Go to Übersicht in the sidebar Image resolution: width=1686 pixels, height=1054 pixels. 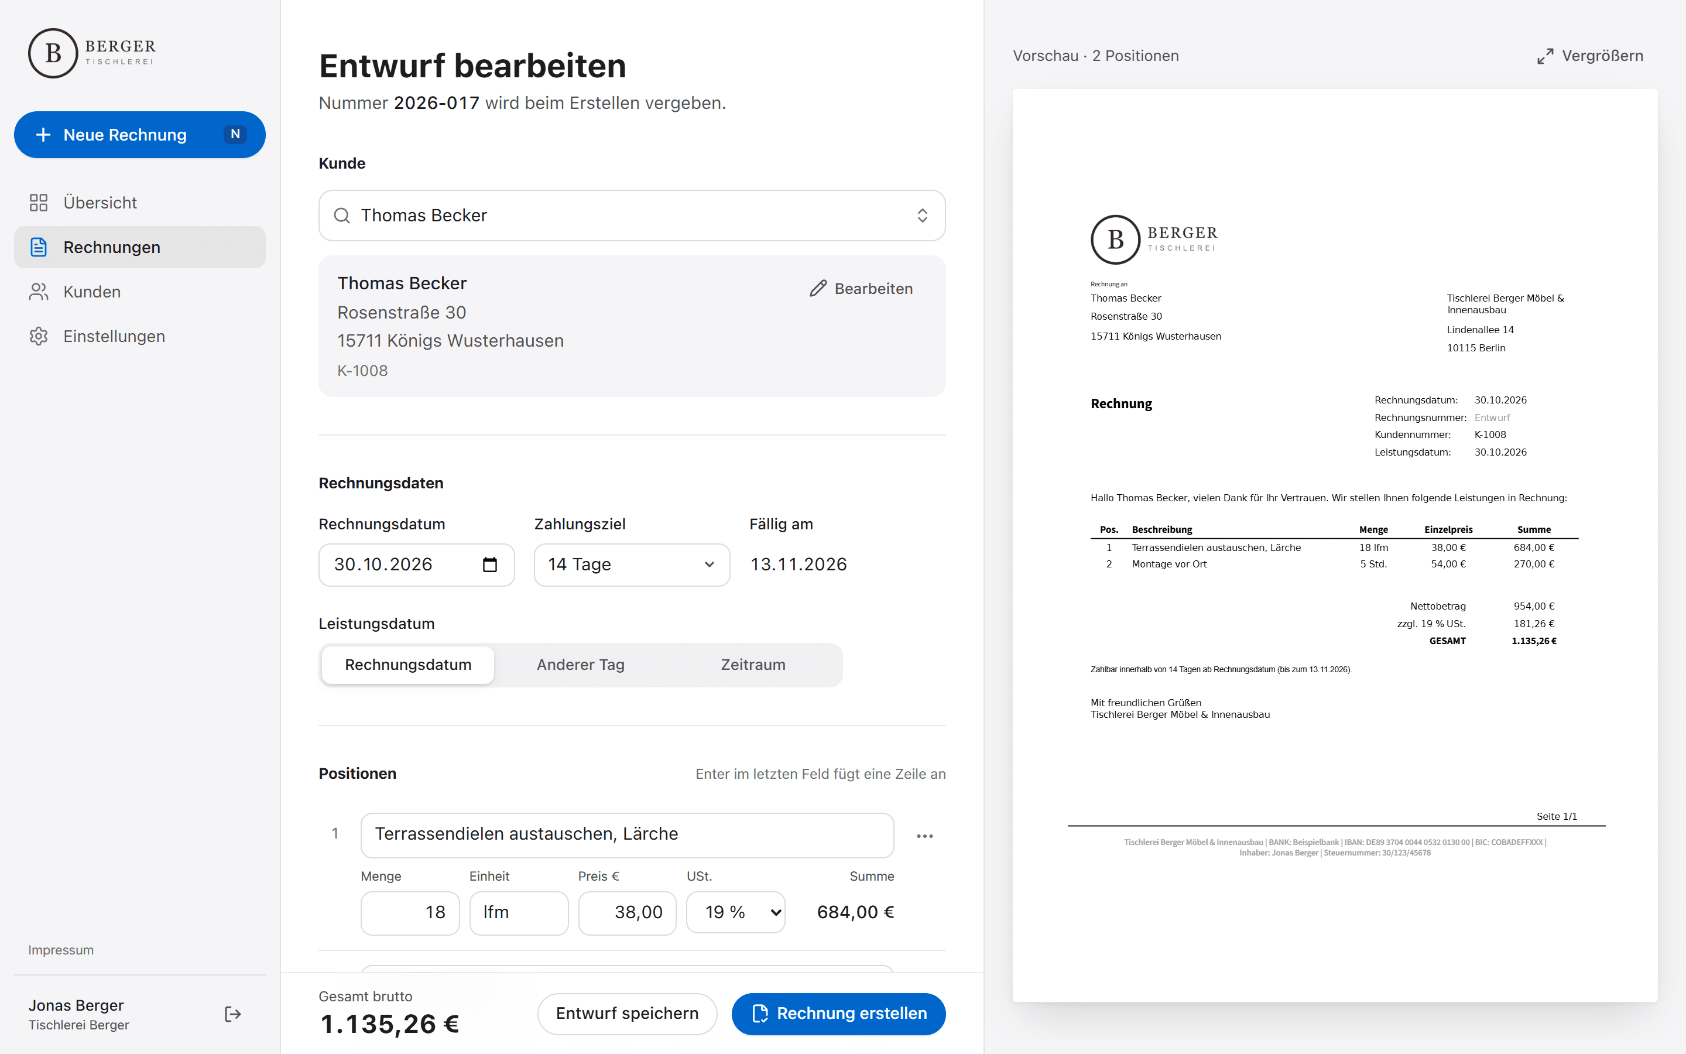[x=139, y=203]
